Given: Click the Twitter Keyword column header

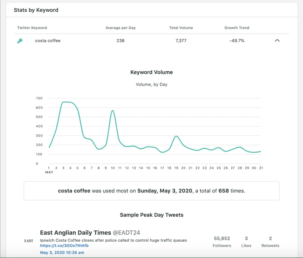Looking at the screenshot, I should coord(32,28).
